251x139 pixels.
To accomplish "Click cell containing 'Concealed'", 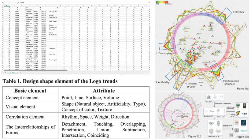I will tap(52, 48).
